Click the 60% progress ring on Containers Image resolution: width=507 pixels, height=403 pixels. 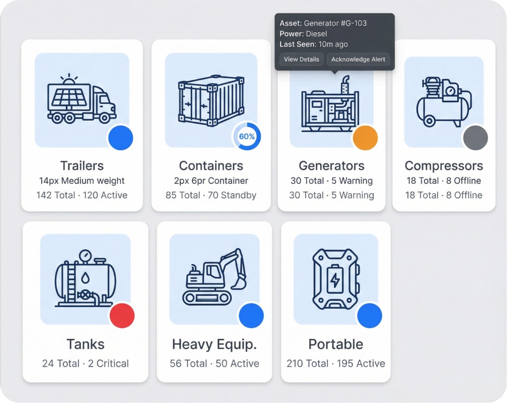coord(247,137)
